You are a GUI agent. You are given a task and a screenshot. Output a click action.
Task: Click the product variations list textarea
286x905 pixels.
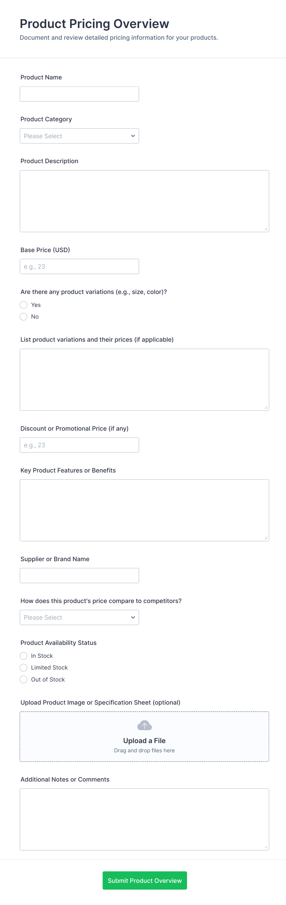[144, 380]
